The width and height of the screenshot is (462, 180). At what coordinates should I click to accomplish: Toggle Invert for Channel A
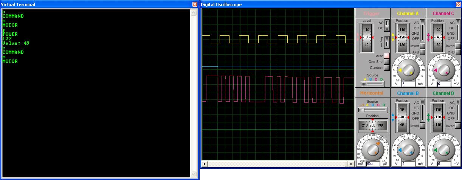coord(422,46)
